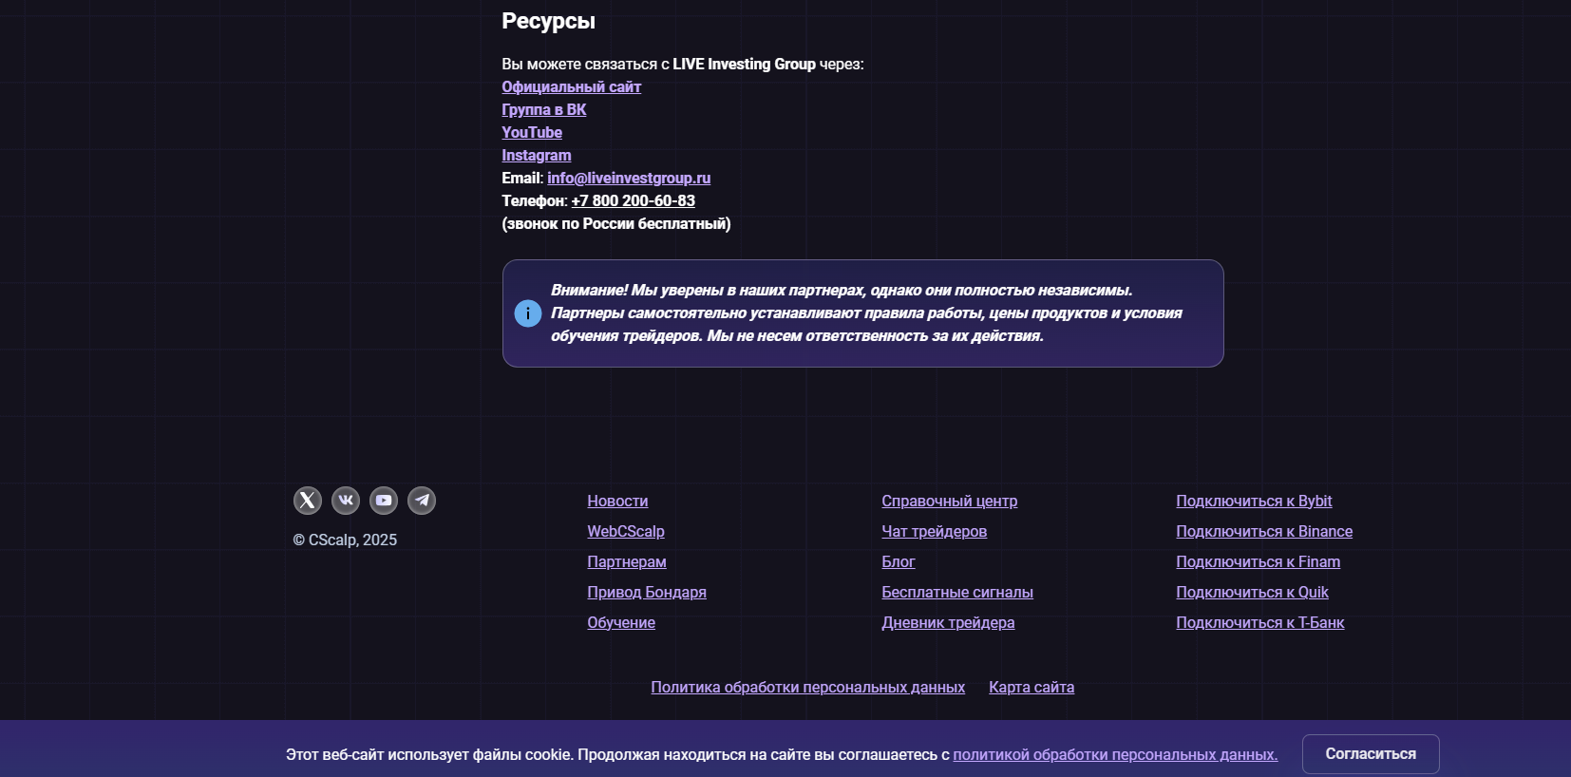Click the Instagram resource link
1571x777 pixels.
(x=536, y=156)
